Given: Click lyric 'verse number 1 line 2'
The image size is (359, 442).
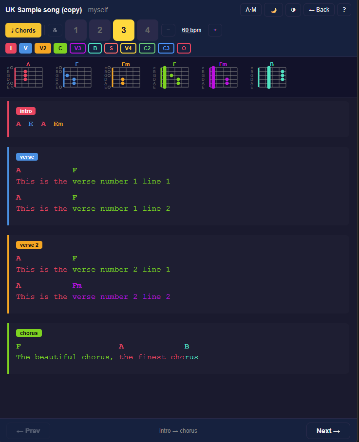Looking at the screenshot, I should 121,209.
